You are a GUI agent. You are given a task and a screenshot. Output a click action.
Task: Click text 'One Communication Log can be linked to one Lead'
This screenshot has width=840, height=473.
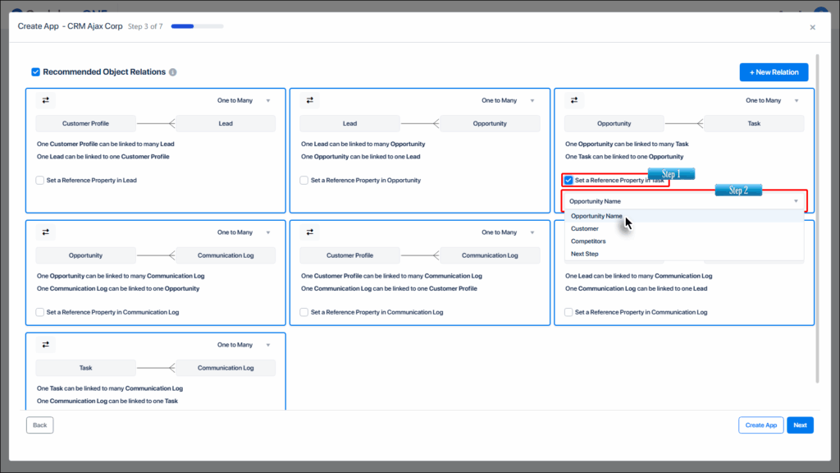(636, 288)
